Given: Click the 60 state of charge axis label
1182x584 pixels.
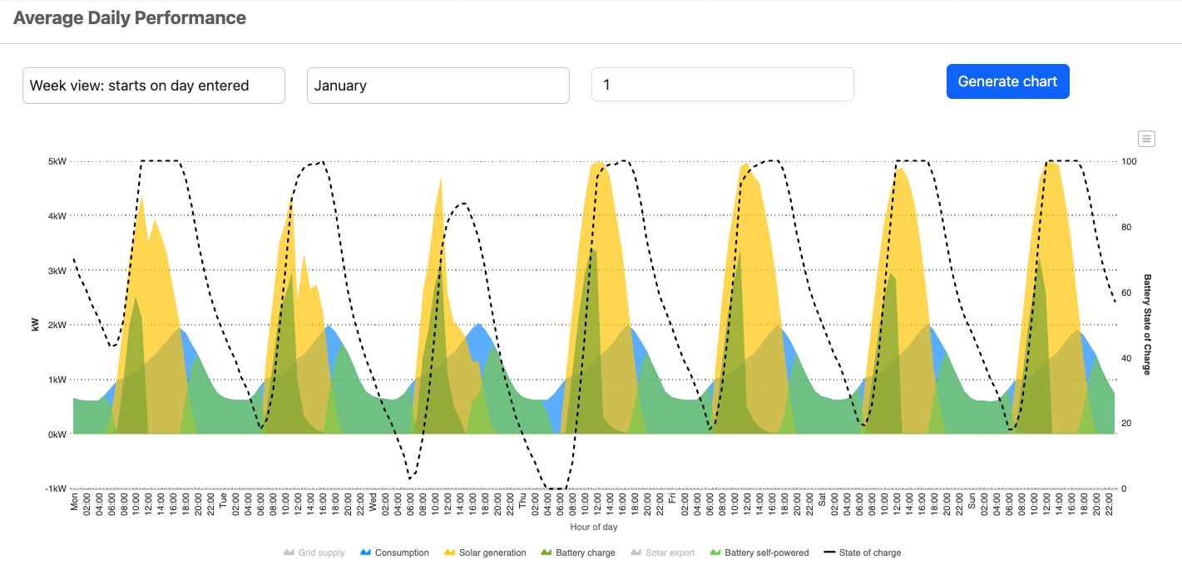Looking at the screenshot, I should click(1126, 292).
